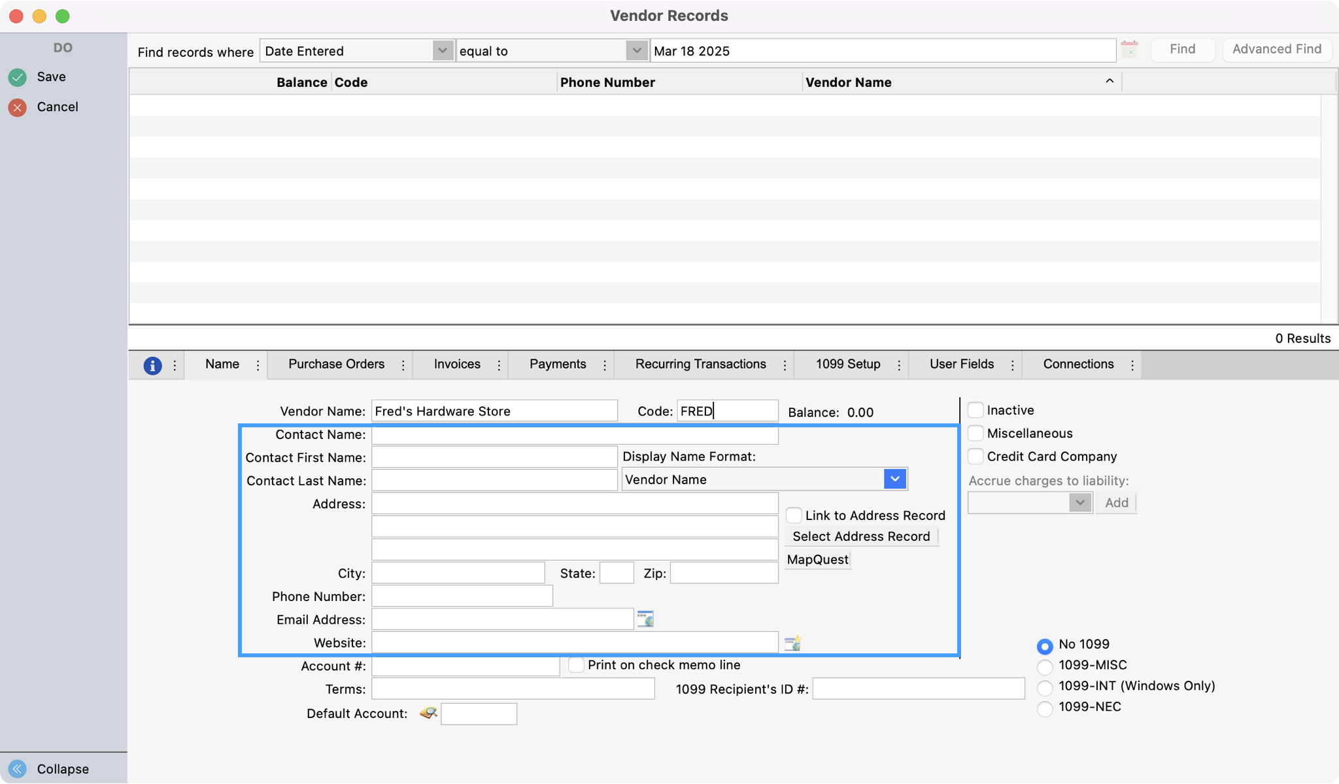Select the 1099-MISC radio button
The height and width of the screenshot is (784, 1339).
pos(1045,666)
